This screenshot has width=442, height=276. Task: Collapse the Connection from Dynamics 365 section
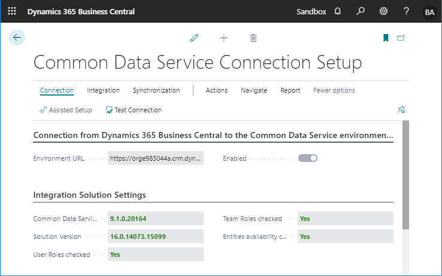(x=213, y=135)
